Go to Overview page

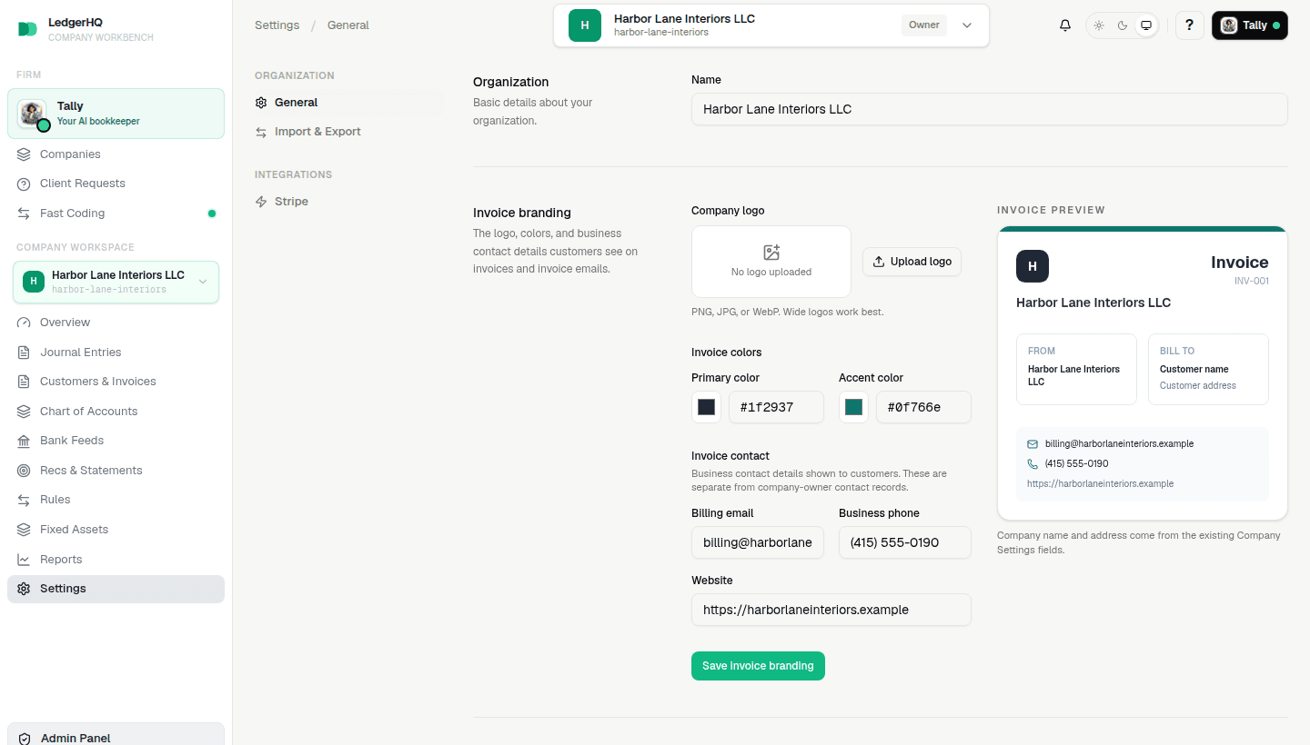[116, 323]
